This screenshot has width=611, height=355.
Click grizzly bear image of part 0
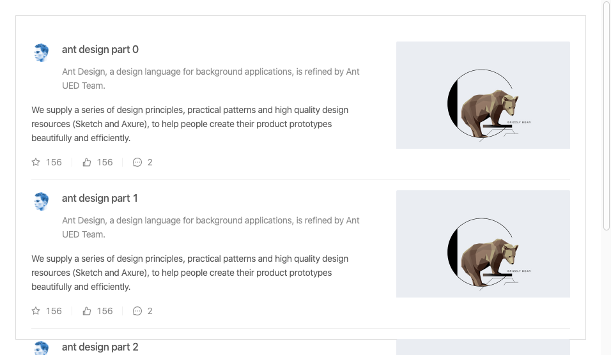[483, 95]
